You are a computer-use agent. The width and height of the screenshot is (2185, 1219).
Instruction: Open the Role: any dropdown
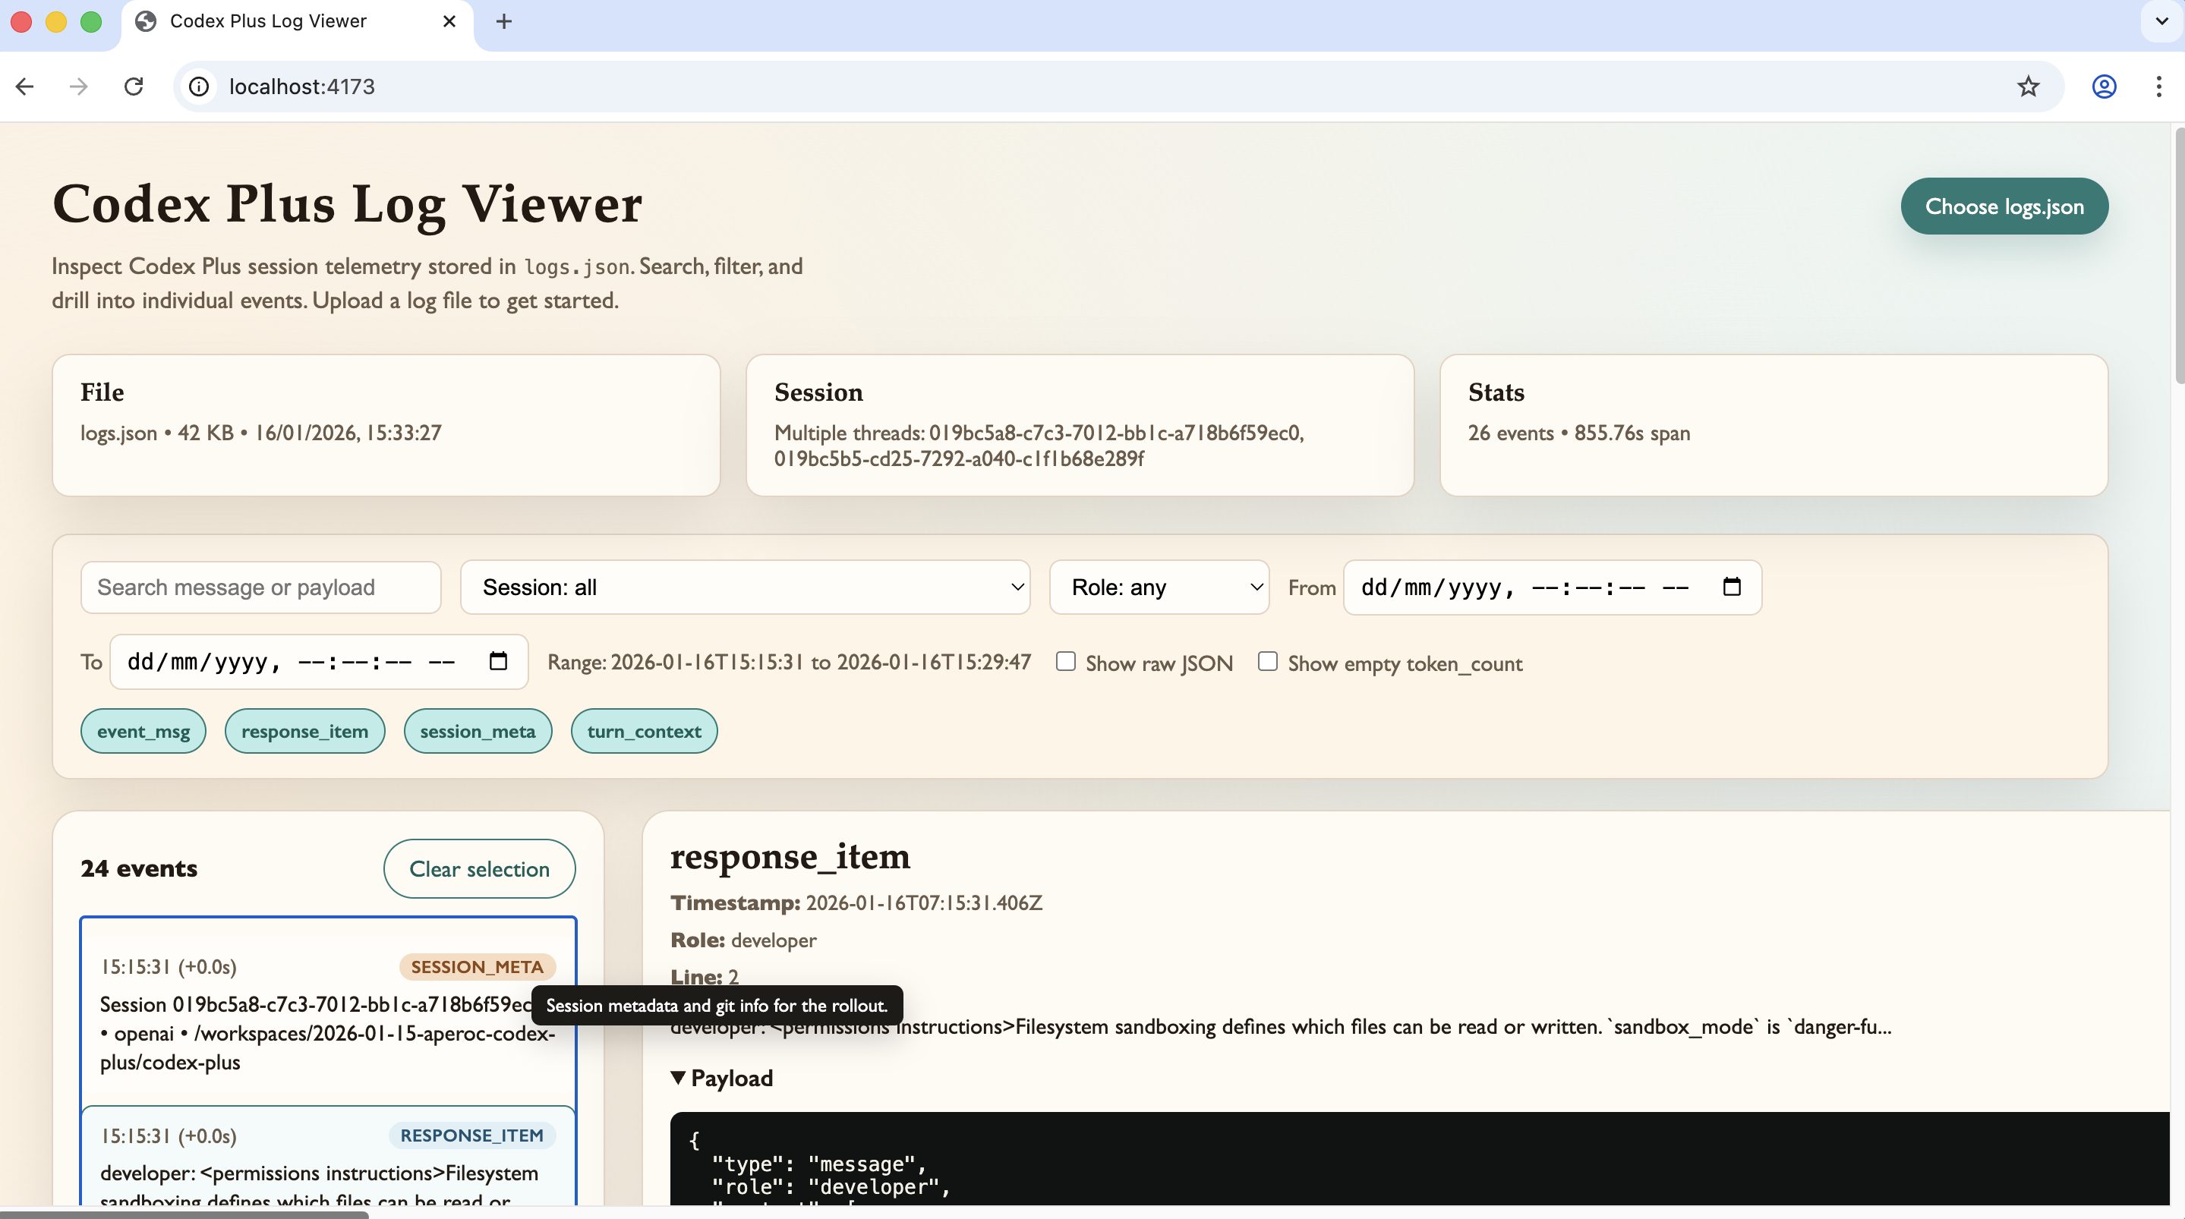pyautogui.click(x=1159, y=587)
